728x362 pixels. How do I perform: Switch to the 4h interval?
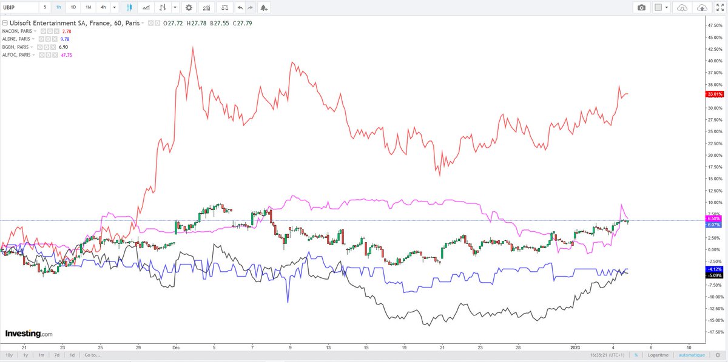tap(103, 7)
